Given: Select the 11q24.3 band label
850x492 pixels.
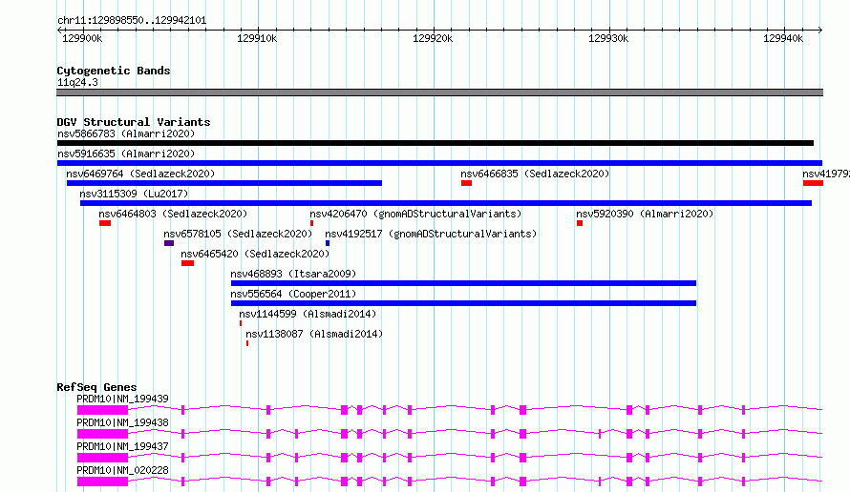Looking at the screenshot, I should [77, 82].
